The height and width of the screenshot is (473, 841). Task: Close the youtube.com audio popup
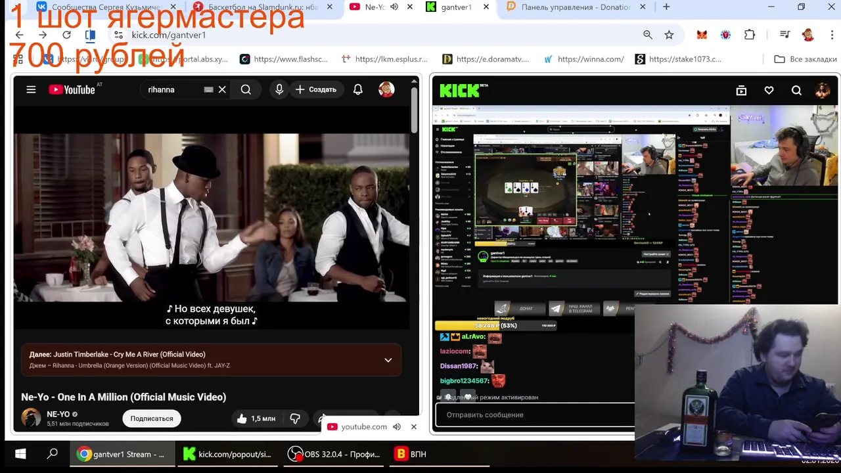pyautogui.click(x=414, y=426)
